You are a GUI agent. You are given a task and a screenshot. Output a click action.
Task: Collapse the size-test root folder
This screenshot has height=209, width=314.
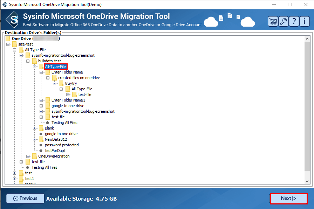8,44
